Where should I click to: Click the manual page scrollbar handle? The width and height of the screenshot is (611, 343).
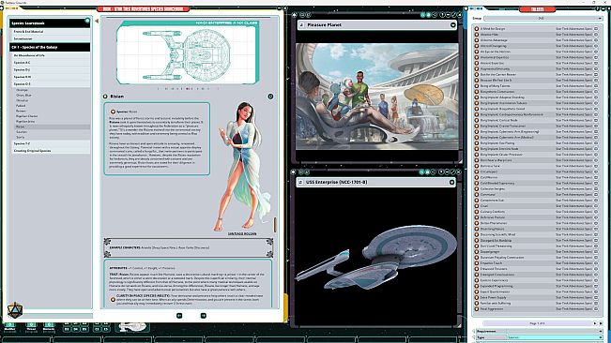pyautogui.click(x=275, y=224)
